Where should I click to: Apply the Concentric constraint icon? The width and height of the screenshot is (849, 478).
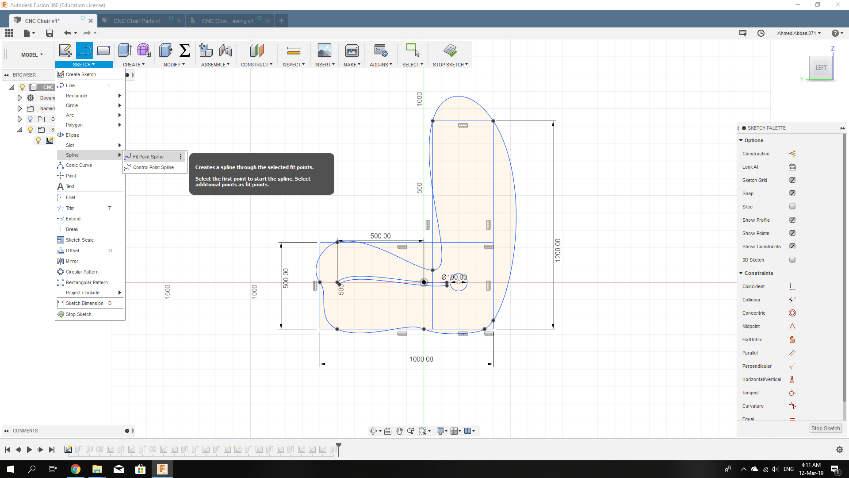(x=792, y=313)
